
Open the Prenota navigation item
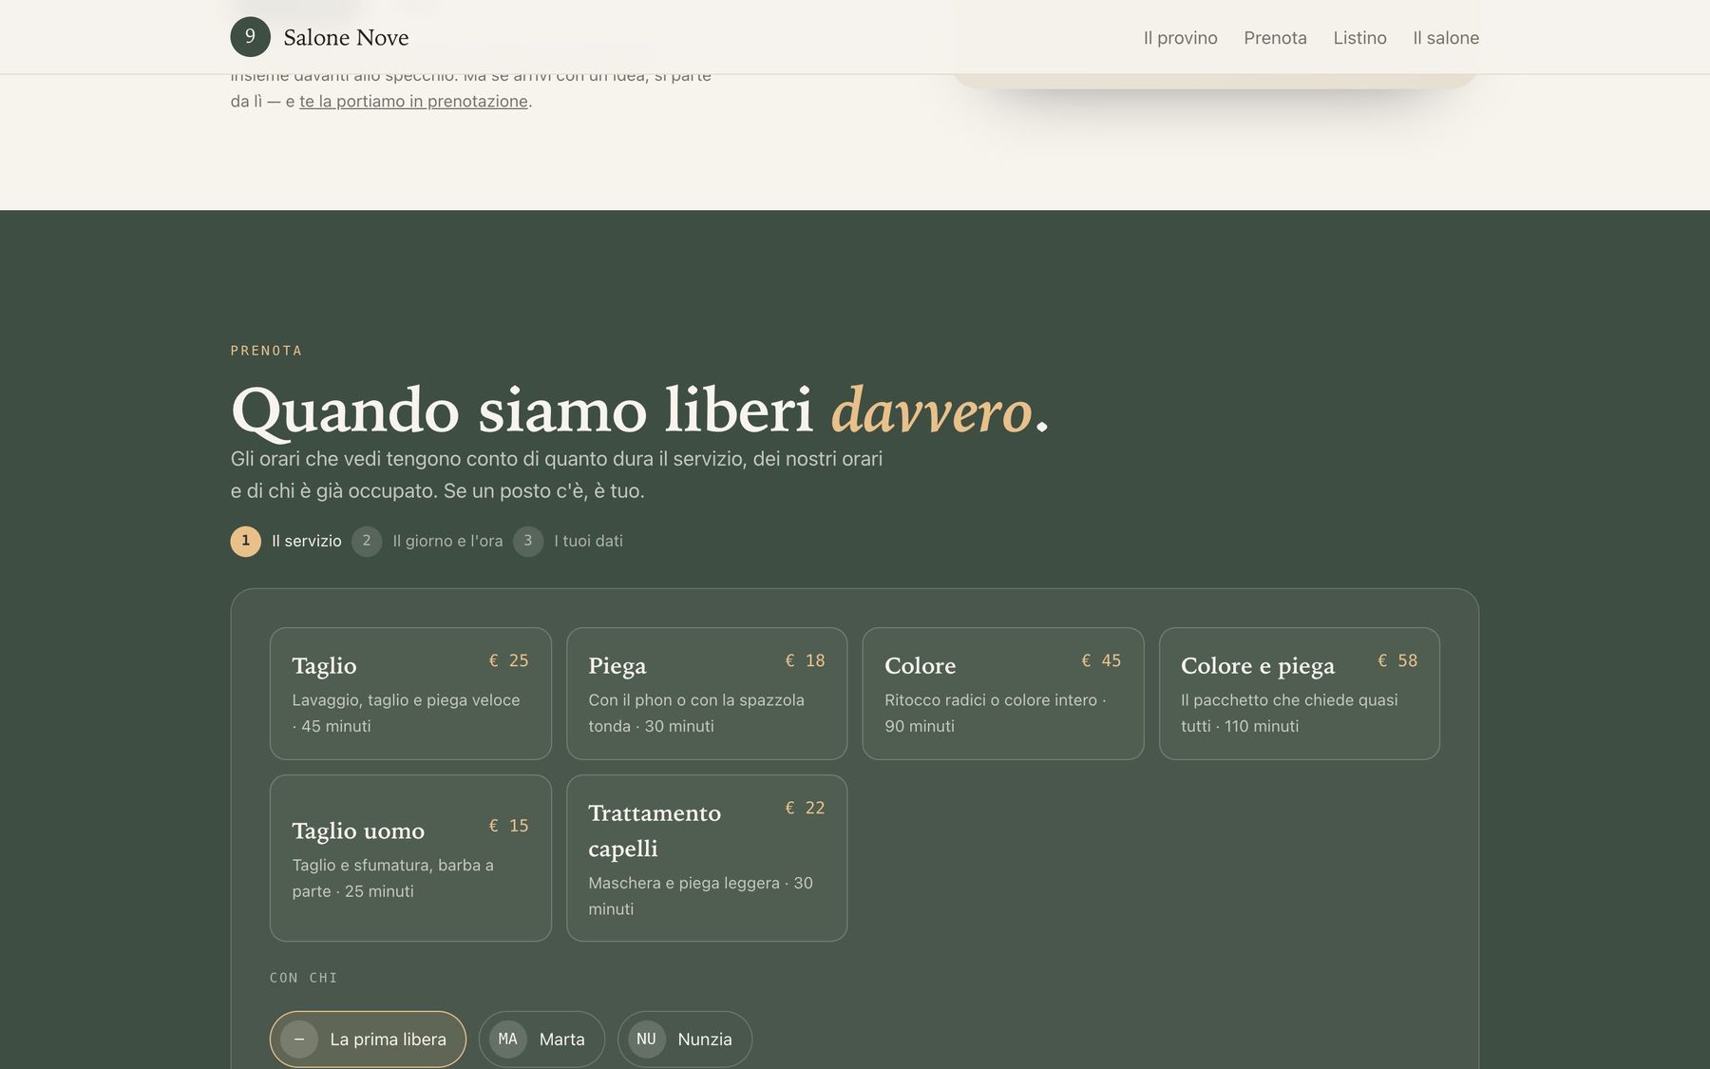click(1275, 38)
